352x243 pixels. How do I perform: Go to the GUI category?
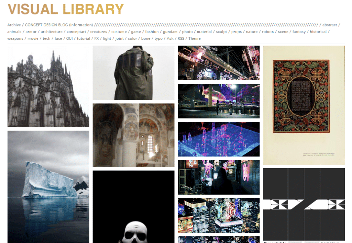pos(69,38)
